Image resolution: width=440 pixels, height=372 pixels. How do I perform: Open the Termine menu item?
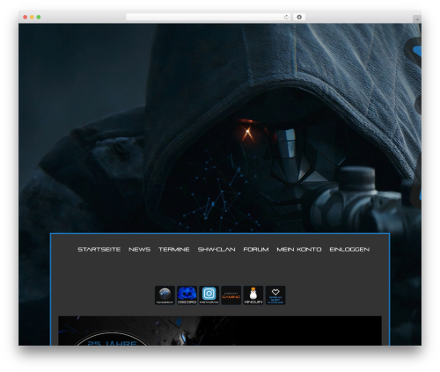[174, 250]
